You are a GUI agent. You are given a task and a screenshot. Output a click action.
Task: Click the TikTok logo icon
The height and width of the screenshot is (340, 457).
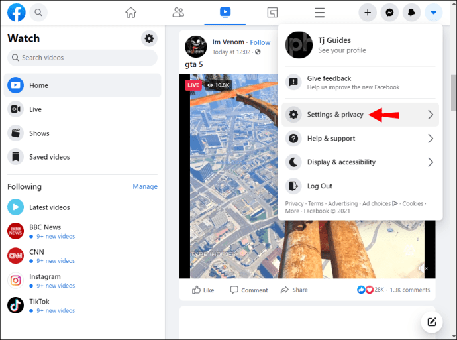pyautogui.click(x=15, y=306)
